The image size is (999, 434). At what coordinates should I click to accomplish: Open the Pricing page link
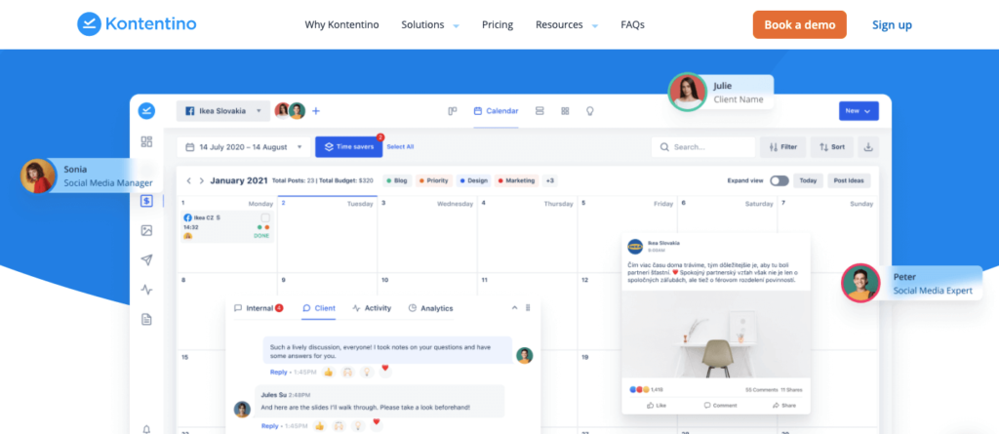pos(498,24)
